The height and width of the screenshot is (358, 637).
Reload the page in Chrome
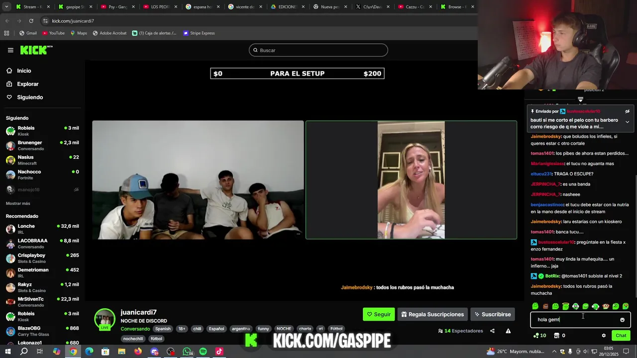(31, 21)
